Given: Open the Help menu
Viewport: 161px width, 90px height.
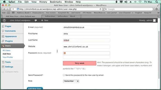Looking at the screenshot, I should 78,2.
